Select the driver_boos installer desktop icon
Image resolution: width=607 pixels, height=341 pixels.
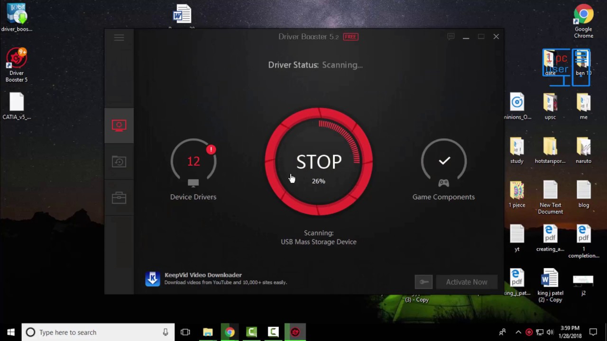pos(17,18)
